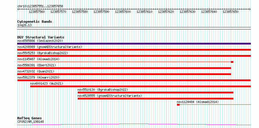Open the CPXM2|NM_198148 gene label
Image resolution: width=259 pixels, height=128 pixels.
[31, 122]
